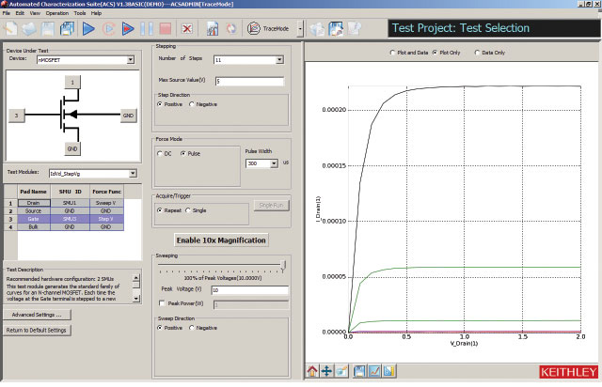Click the TraceMode toolbar button
Viewport: 602px width, 387px height.
(x=268, y=28)
